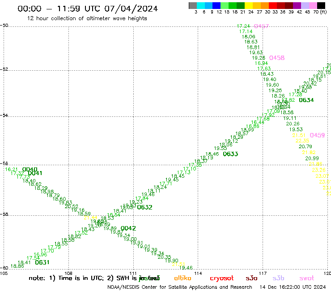This screenshot has height=291, width=331.
Task: Click the green time marker 0041
Action: [x=35, y=173]
